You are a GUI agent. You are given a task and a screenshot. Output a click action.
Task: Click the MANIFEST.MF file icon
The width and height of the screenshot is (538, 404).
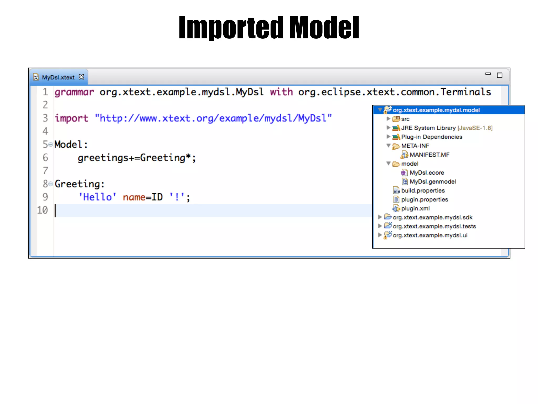(404, 155)
